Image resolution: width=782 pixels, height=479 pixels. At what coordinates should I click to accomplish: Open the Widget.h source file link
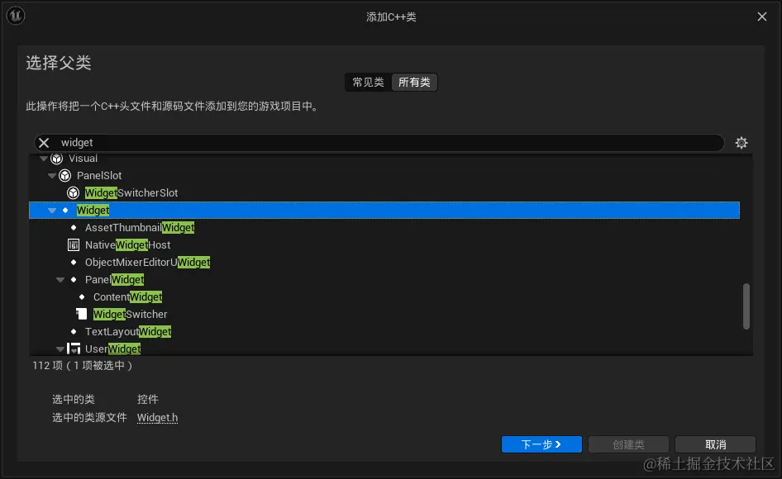(157, 417)
